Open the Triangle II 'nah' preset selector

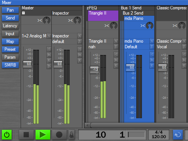pyautogui.click(x=101, y=47)
